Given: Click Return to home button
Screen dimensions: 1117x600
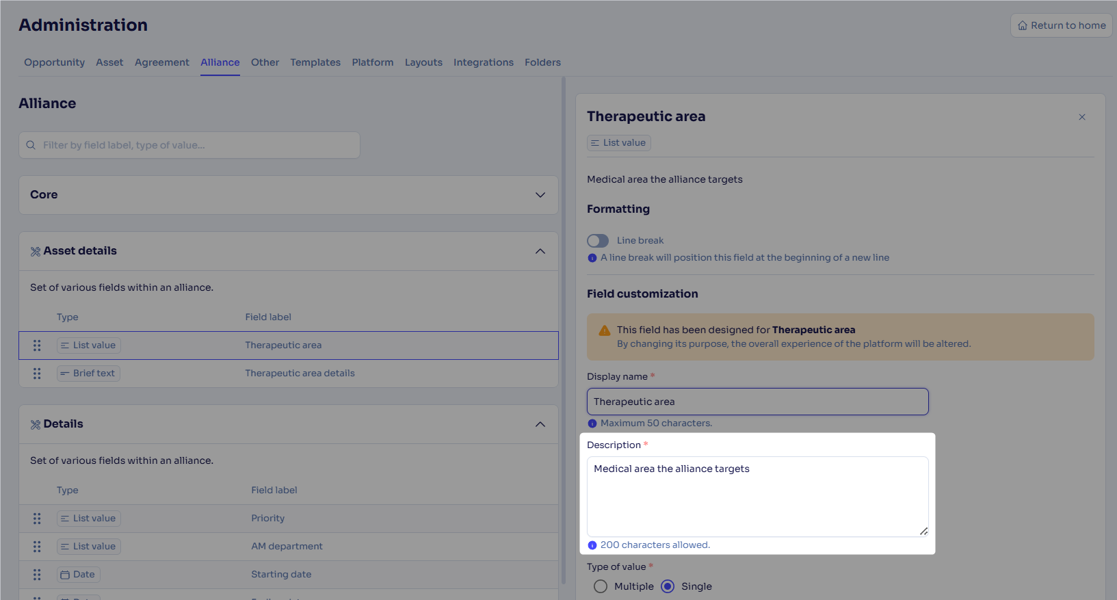Looking at the screenshot, I should (1062, 25).
